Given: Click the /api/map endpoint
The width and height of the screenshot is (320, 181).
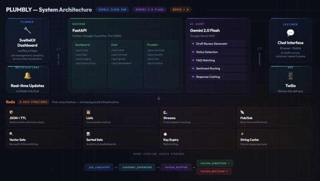Looking at the screenshot, I should pyautogui.click(x=81, y=55).
